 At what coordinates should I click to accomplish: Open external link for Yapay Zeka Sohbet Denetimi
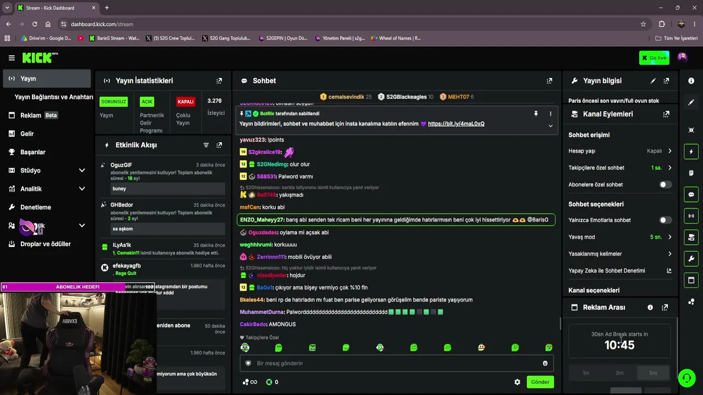click(x=669, y=270)
